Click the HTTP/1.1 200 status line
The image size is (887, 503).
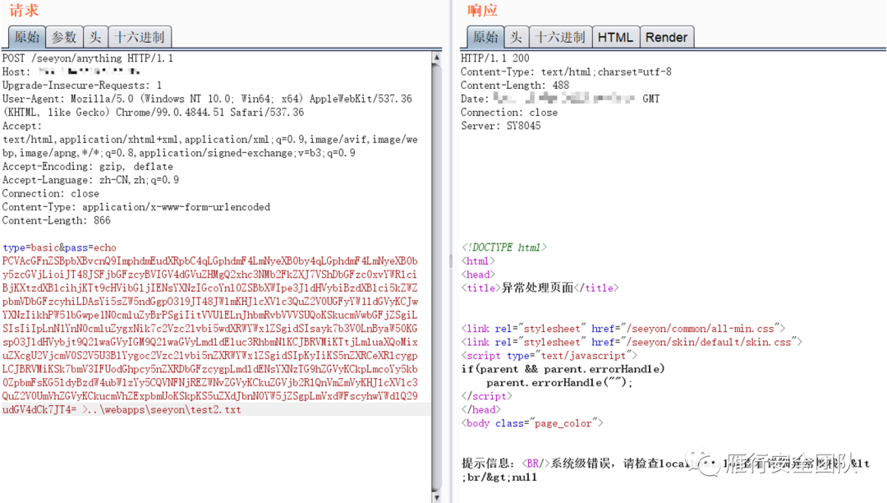coord(495,58)
